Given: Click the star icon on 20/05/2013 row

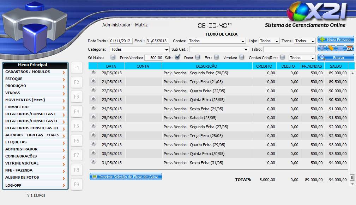Looking at the screenshot, I should (x=93, y=72).
